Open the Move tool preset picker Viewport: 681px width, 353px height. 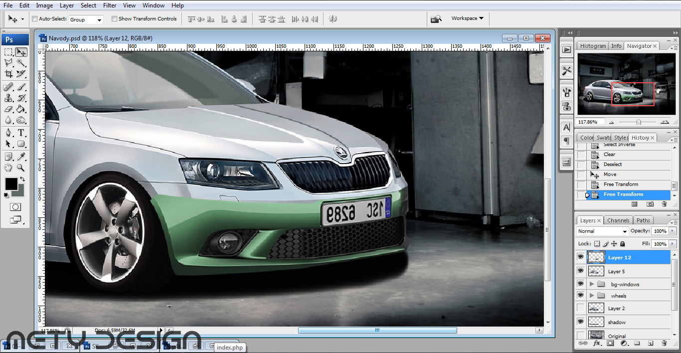tap(22, 19)
